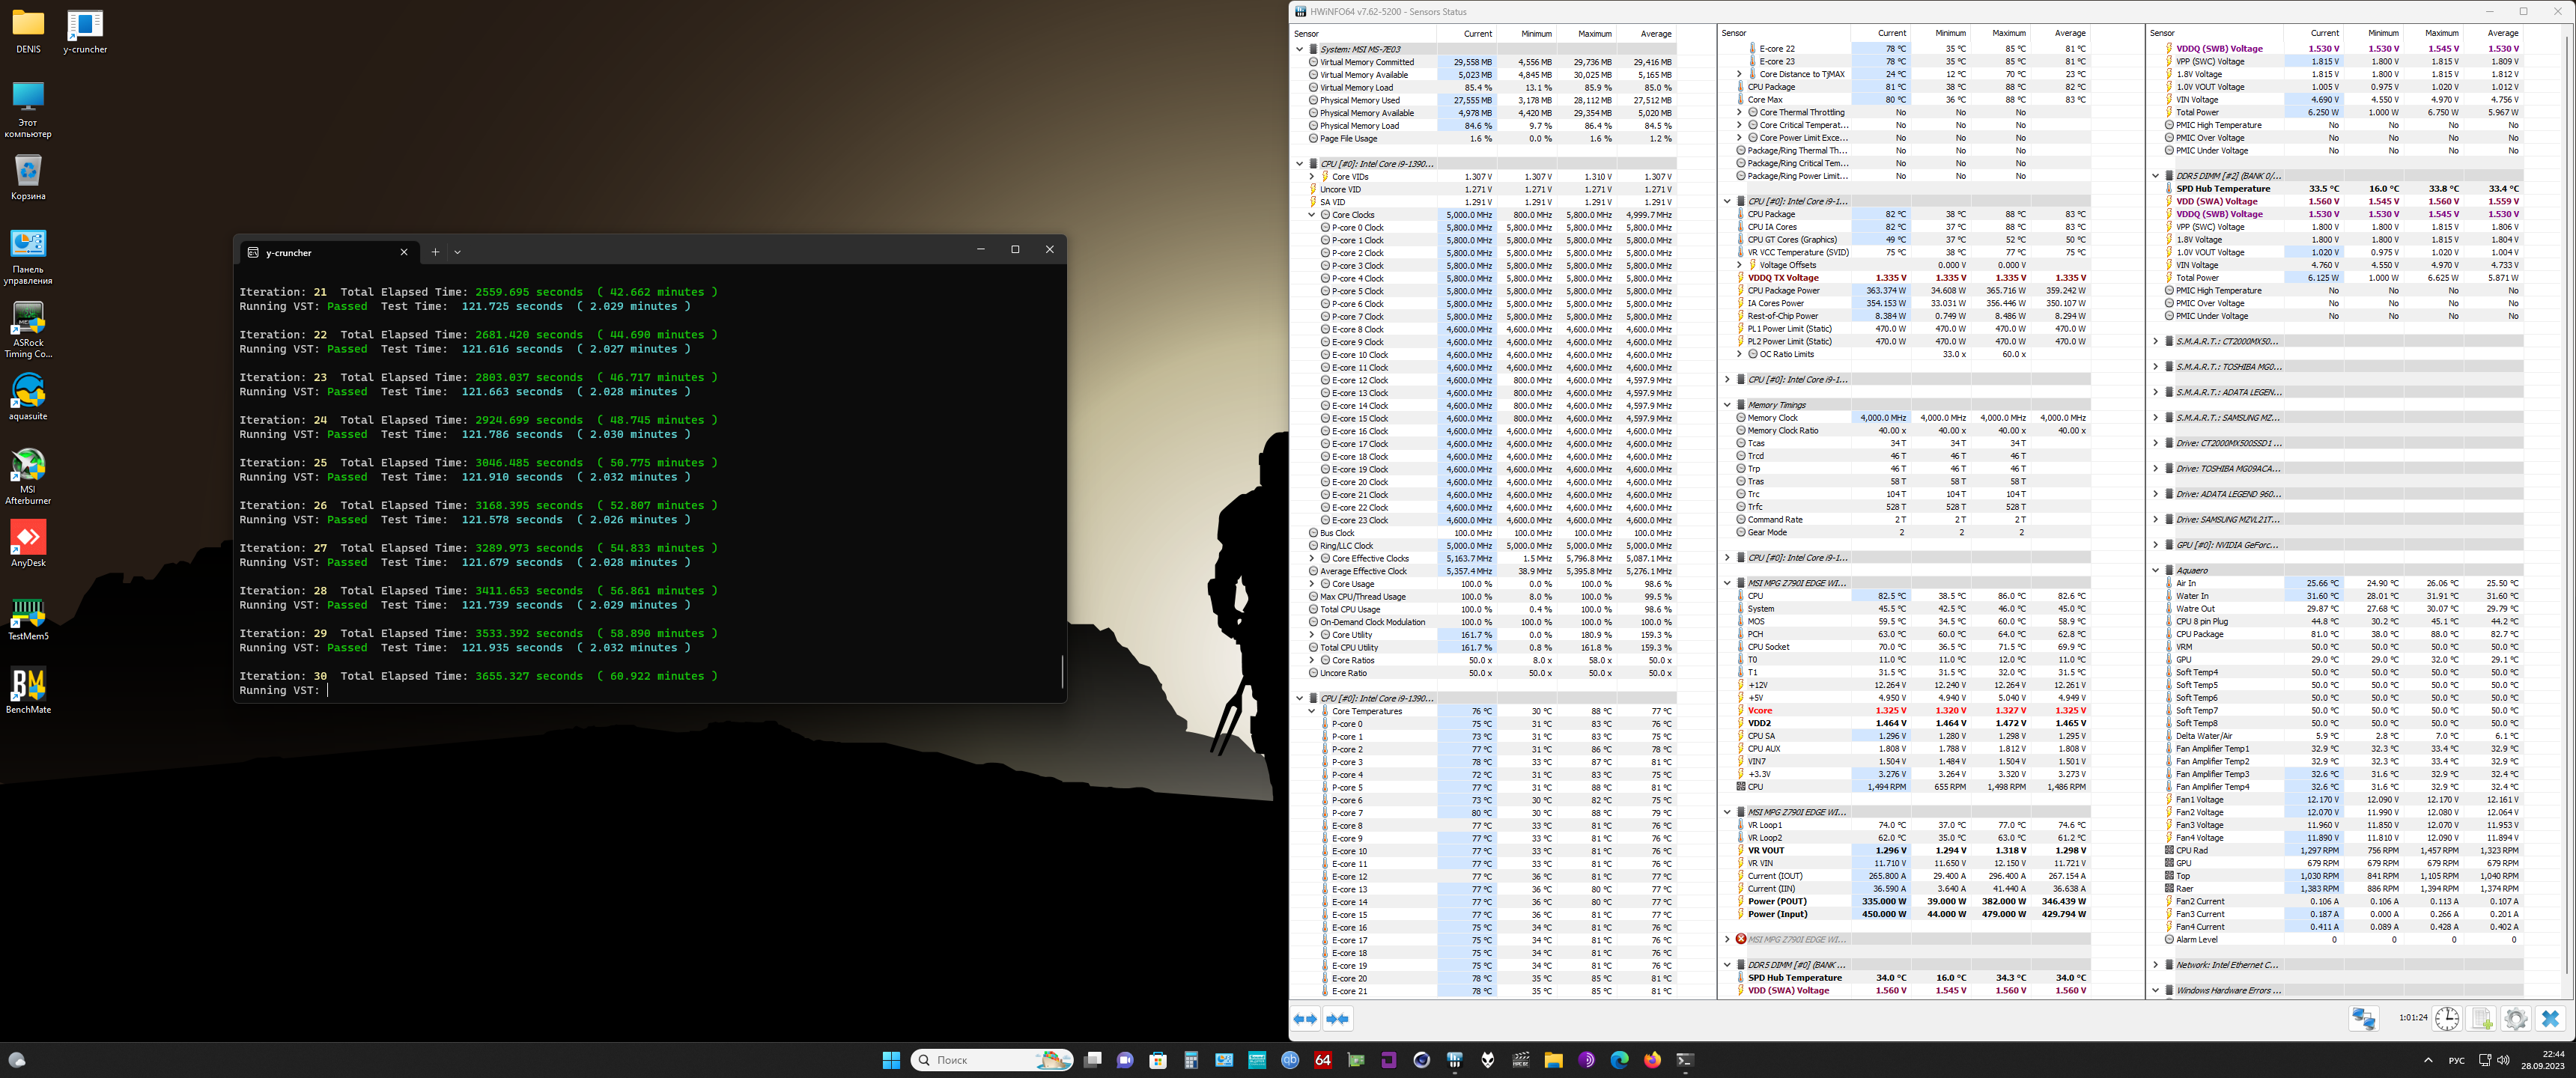Open the remote monitoring network computers icon

[2363, 1018]
